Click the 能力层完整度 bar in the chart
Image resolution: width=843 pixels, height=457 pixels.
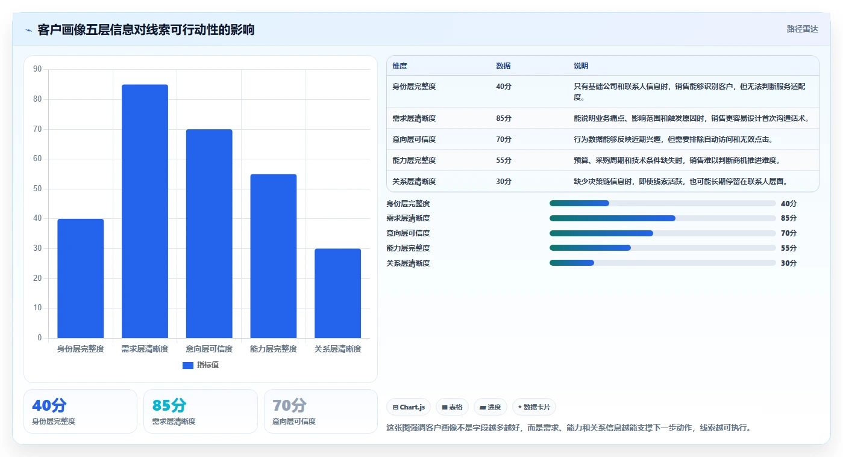click(x=274, y=256)
